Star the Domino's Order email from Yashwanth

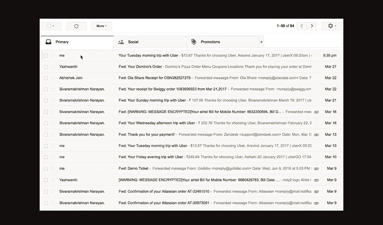[x=53, y=67]
